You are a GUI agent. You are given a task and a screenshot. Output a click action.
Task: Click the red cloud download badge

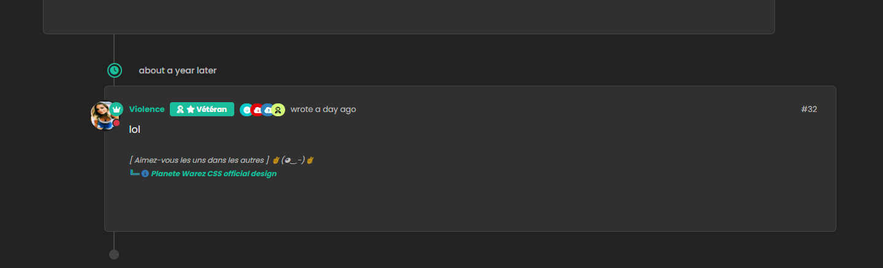click(x=257, y=110)
